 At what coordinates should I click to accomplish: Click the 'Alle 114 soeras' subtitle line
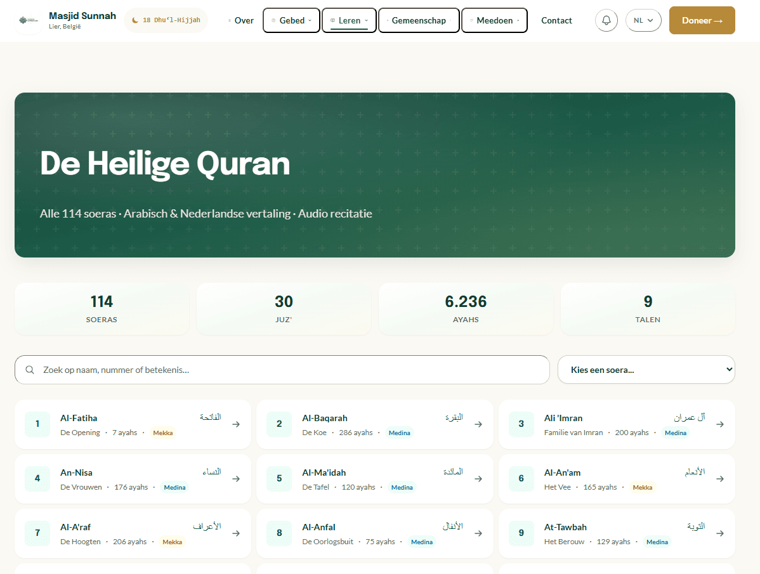point(206,214)
